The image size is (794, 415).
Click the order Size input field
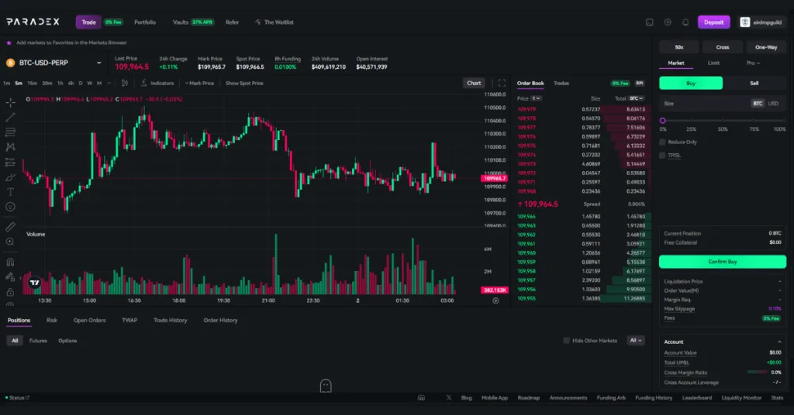702,103
